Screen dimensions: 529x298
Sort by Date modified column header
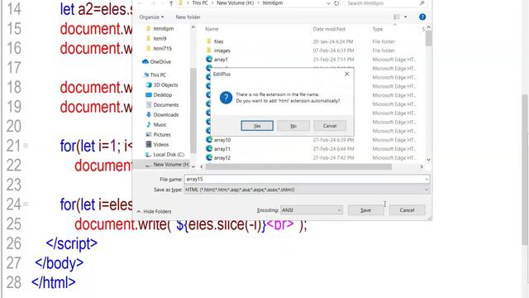(x=329, y=29)
